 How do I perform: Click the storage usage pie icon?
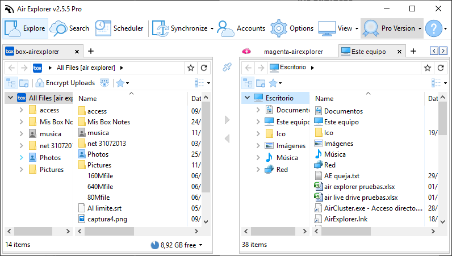[155, 245]
